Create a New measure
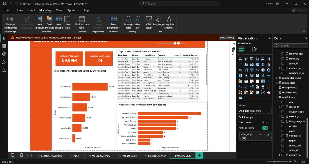This screenshot has height=164, width=309. (40, 23)
